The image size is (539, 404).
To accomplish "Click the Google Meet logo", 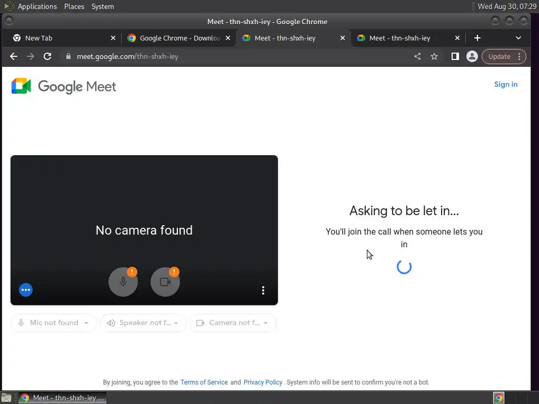I will coord(64,86).
